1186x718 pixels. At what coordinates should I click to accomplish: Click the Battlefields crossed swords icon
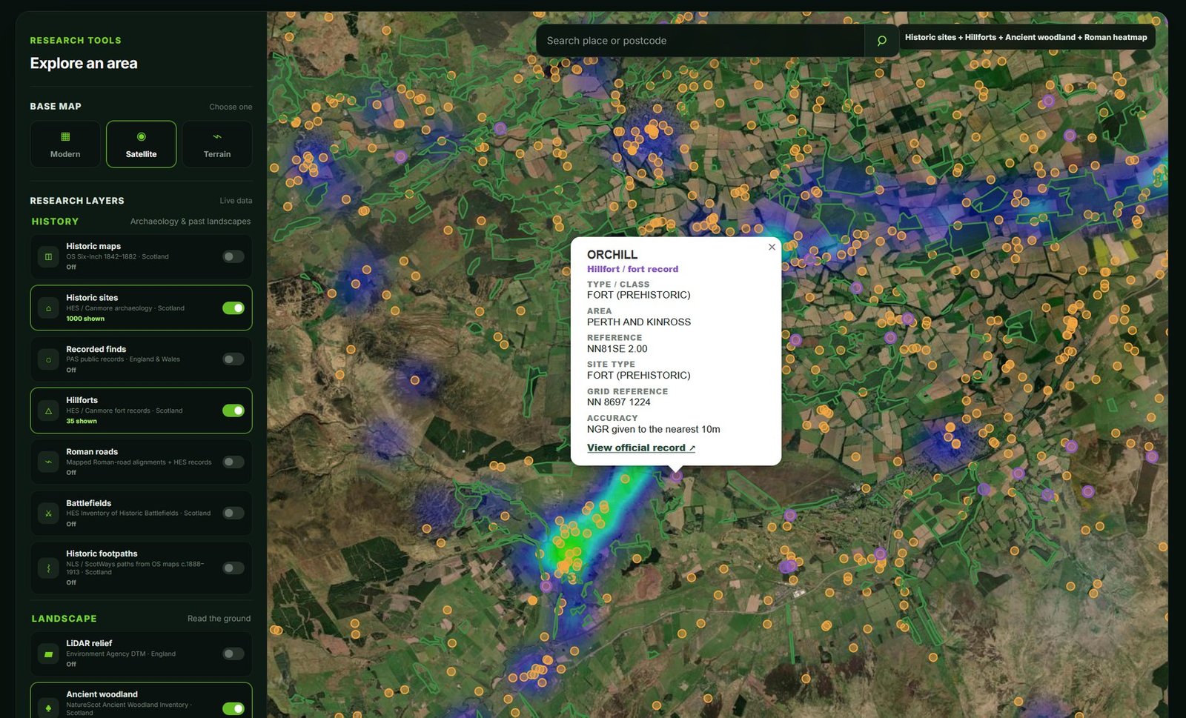(49, 513)
